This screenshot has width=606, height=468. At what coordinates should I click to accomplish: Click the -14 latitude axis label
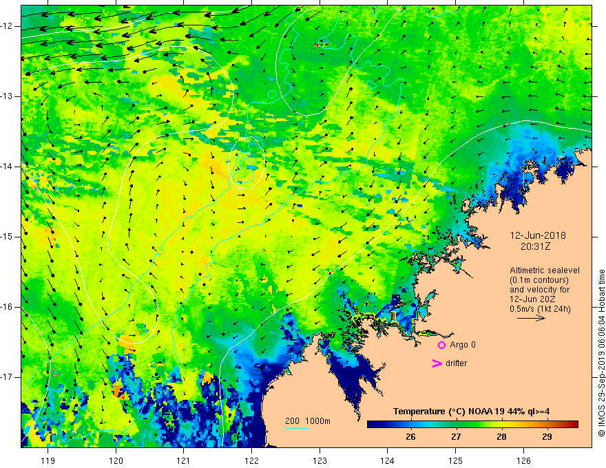pyautogui.click(x=8, y=167)
